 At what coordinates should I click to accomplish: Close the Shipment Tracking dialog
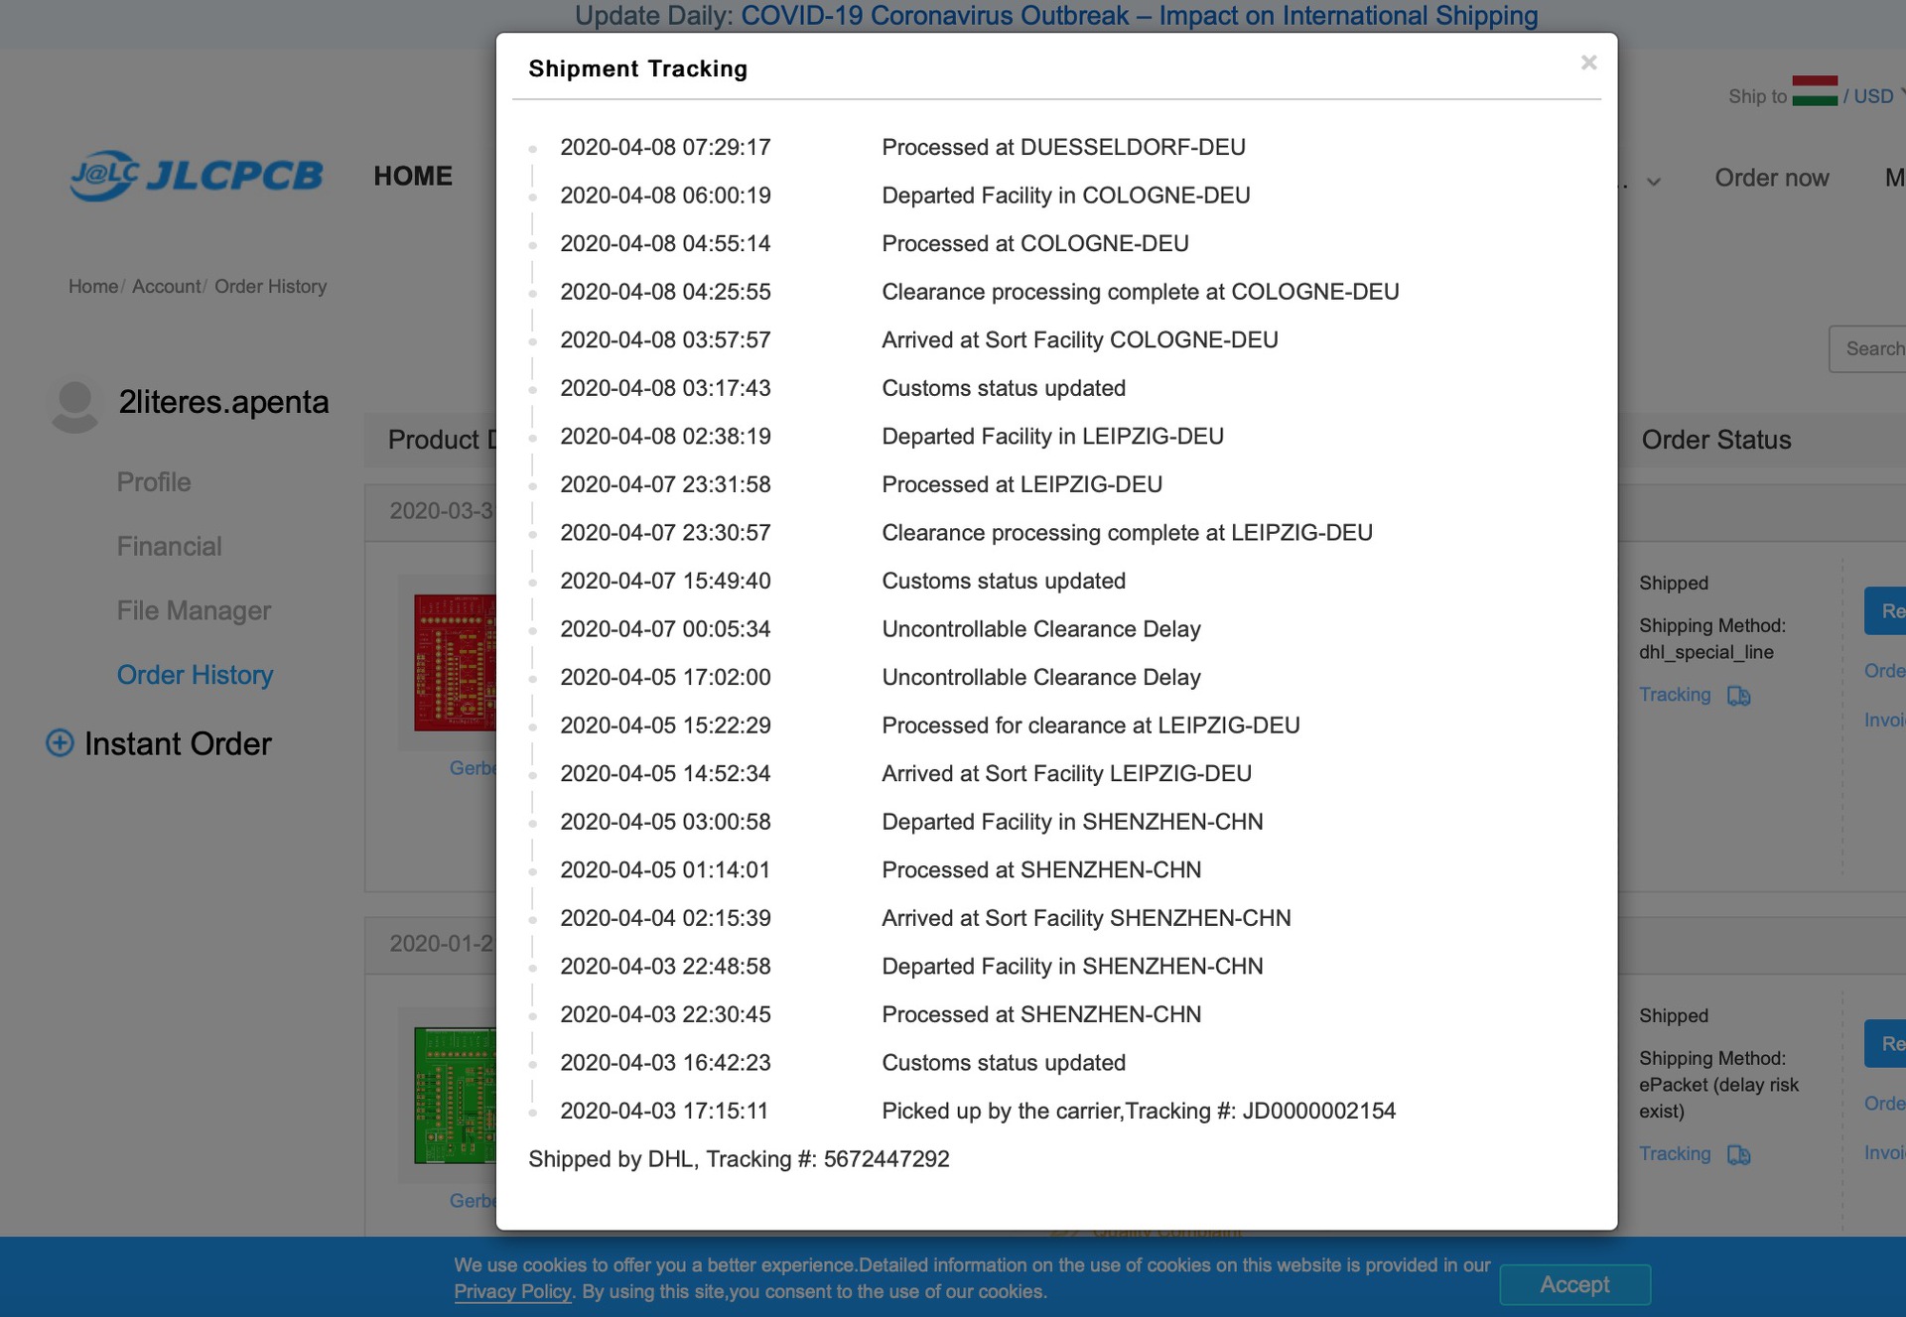click(1588, 64)
